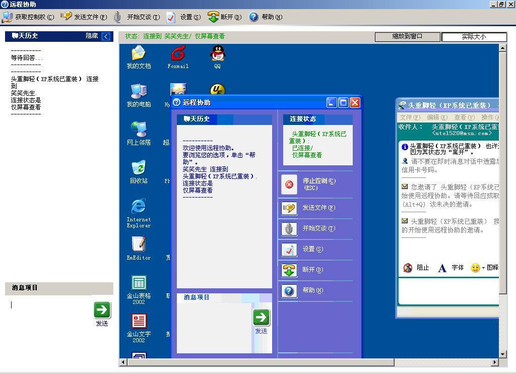
Task: Select the 回收站 (Recycle Bin) icon
Action: point(138,168)
